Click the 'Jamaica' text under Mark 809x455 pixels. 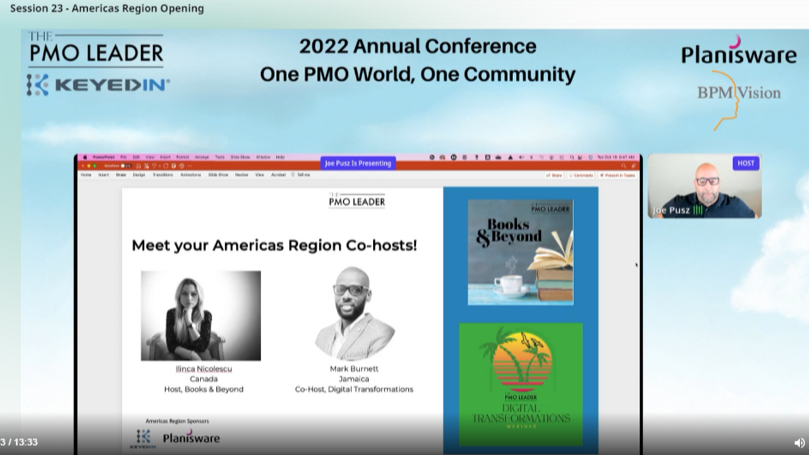click(354, 379)
